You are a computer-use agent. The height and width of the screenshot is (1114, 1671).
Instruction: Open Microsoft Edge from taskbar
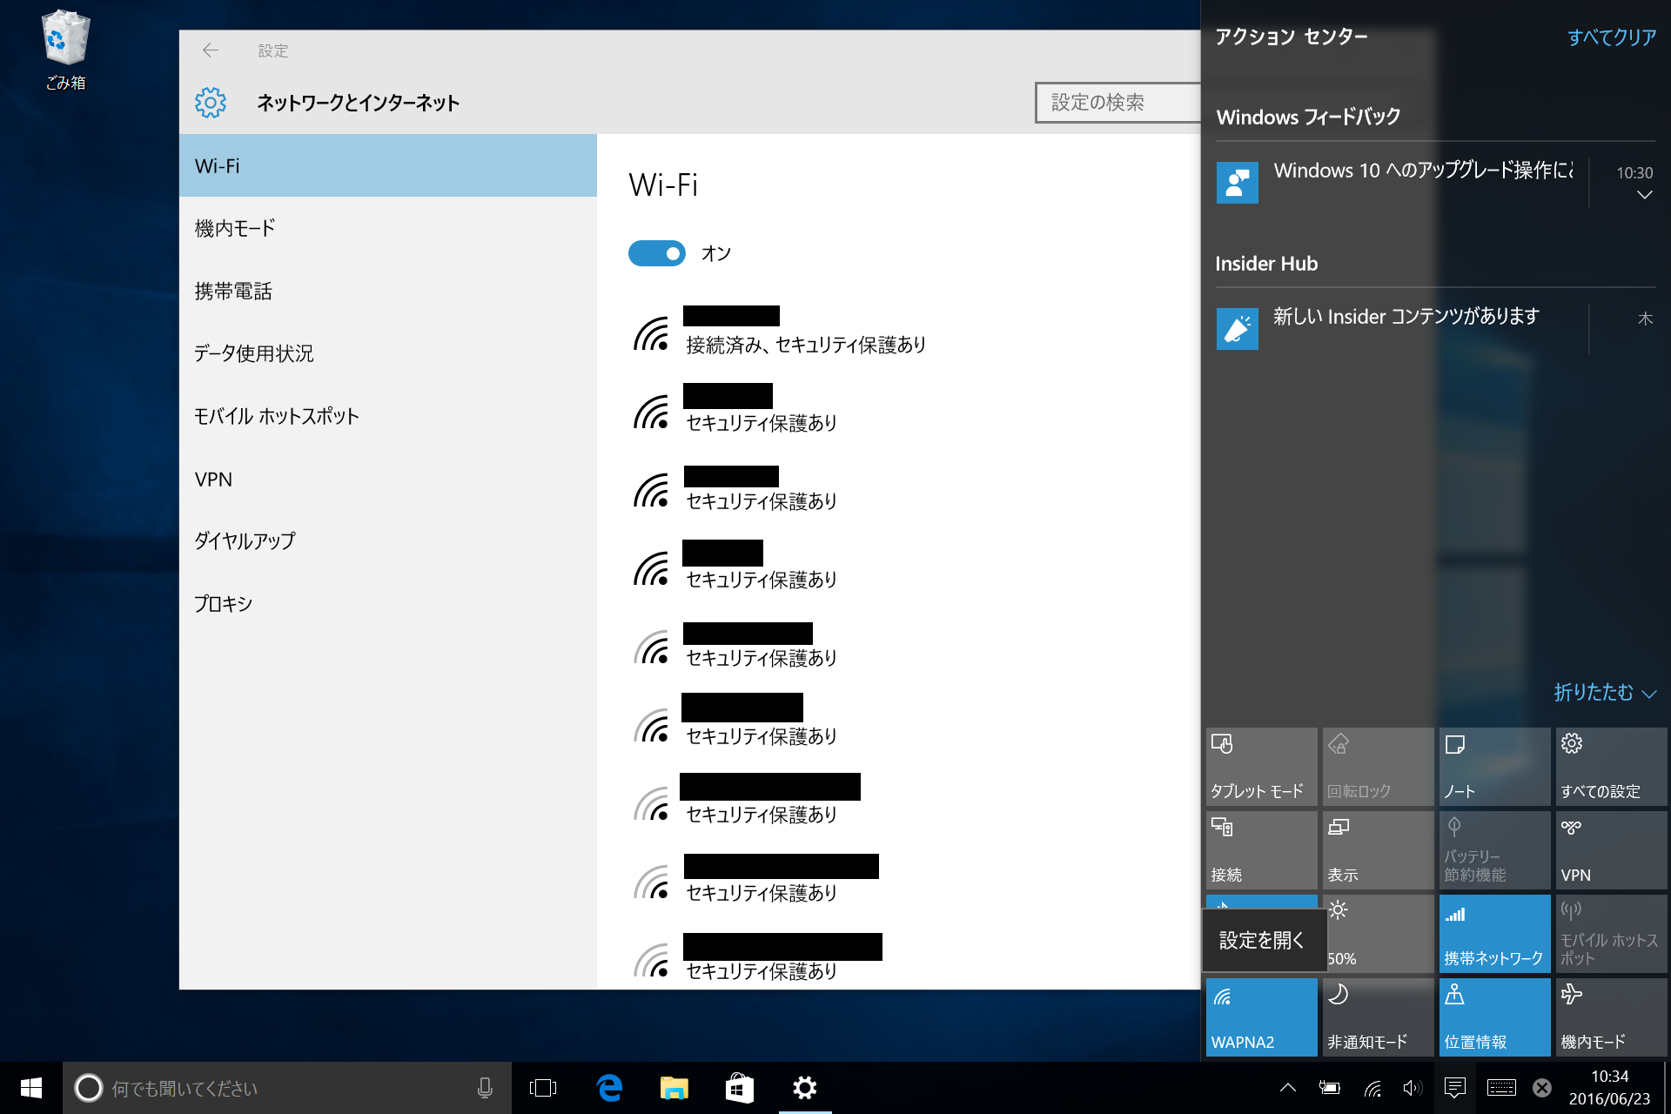pyautogui.click(x=609, y=1088)
